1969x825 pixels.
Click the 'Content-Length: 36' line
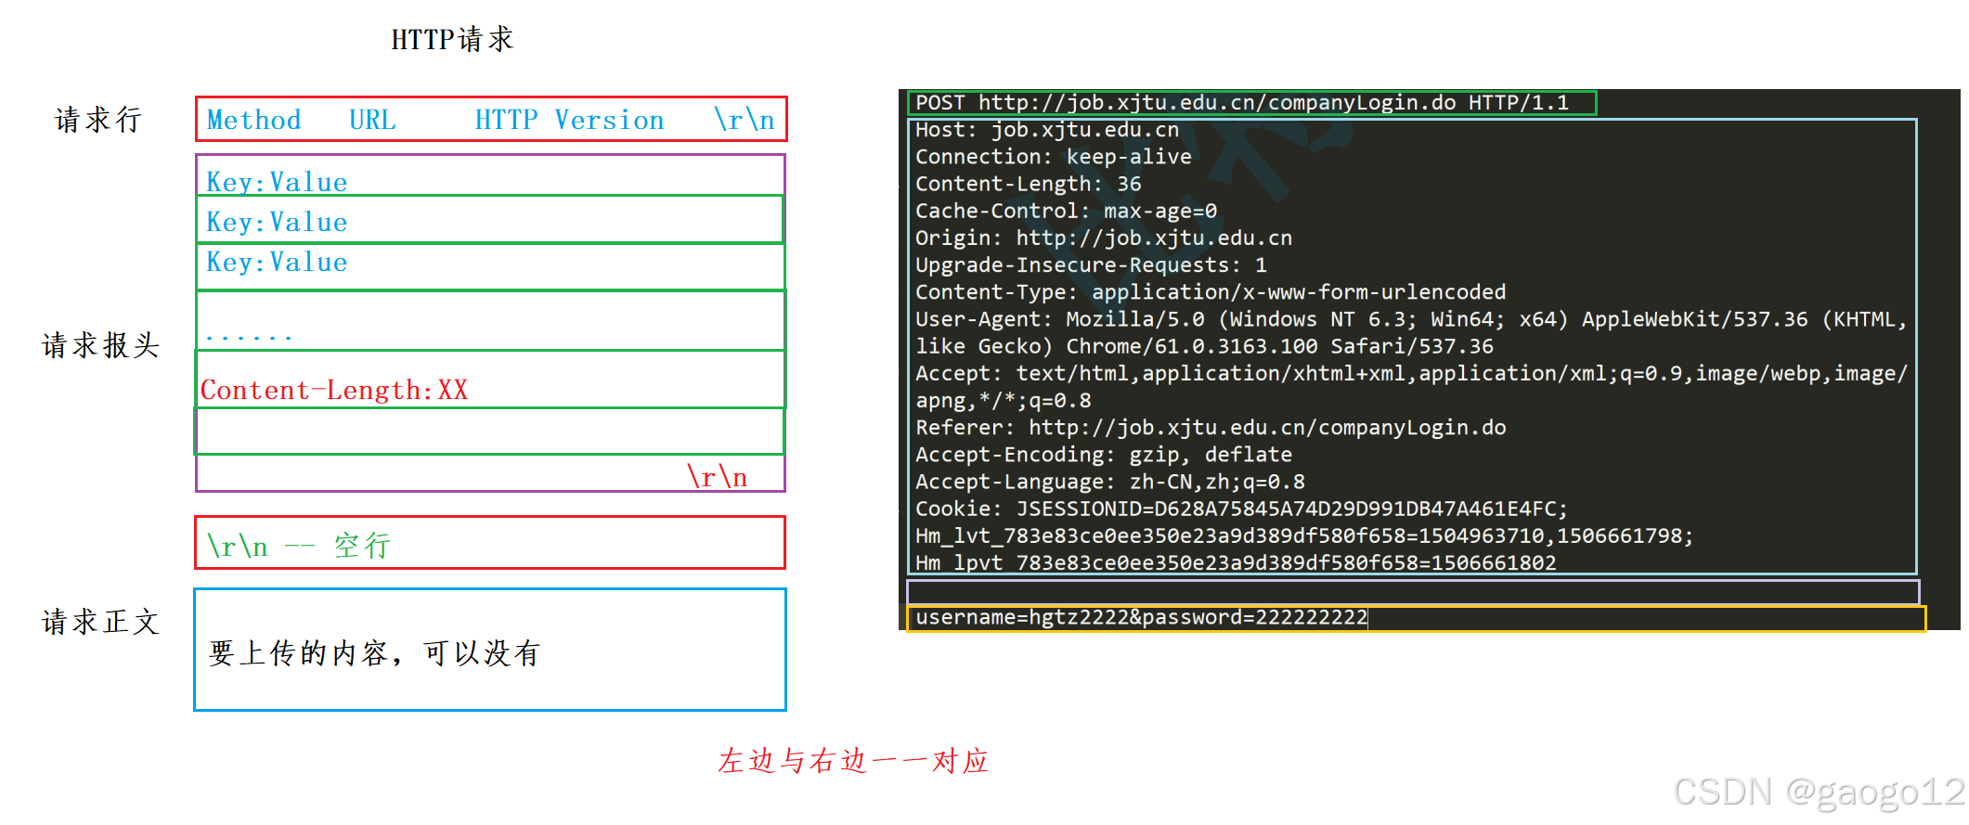tap(1029, 184)
